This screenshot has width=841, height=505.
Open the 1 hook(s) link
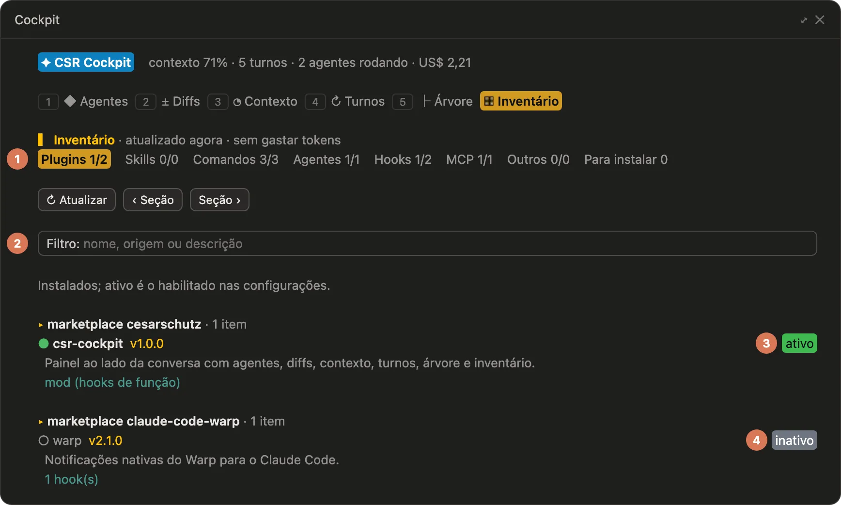72,479
